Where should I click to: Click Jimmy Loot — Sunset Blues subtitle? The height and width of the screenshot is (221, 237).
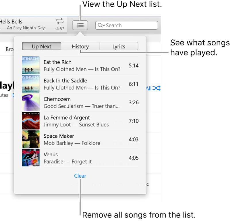coord(76,124)
